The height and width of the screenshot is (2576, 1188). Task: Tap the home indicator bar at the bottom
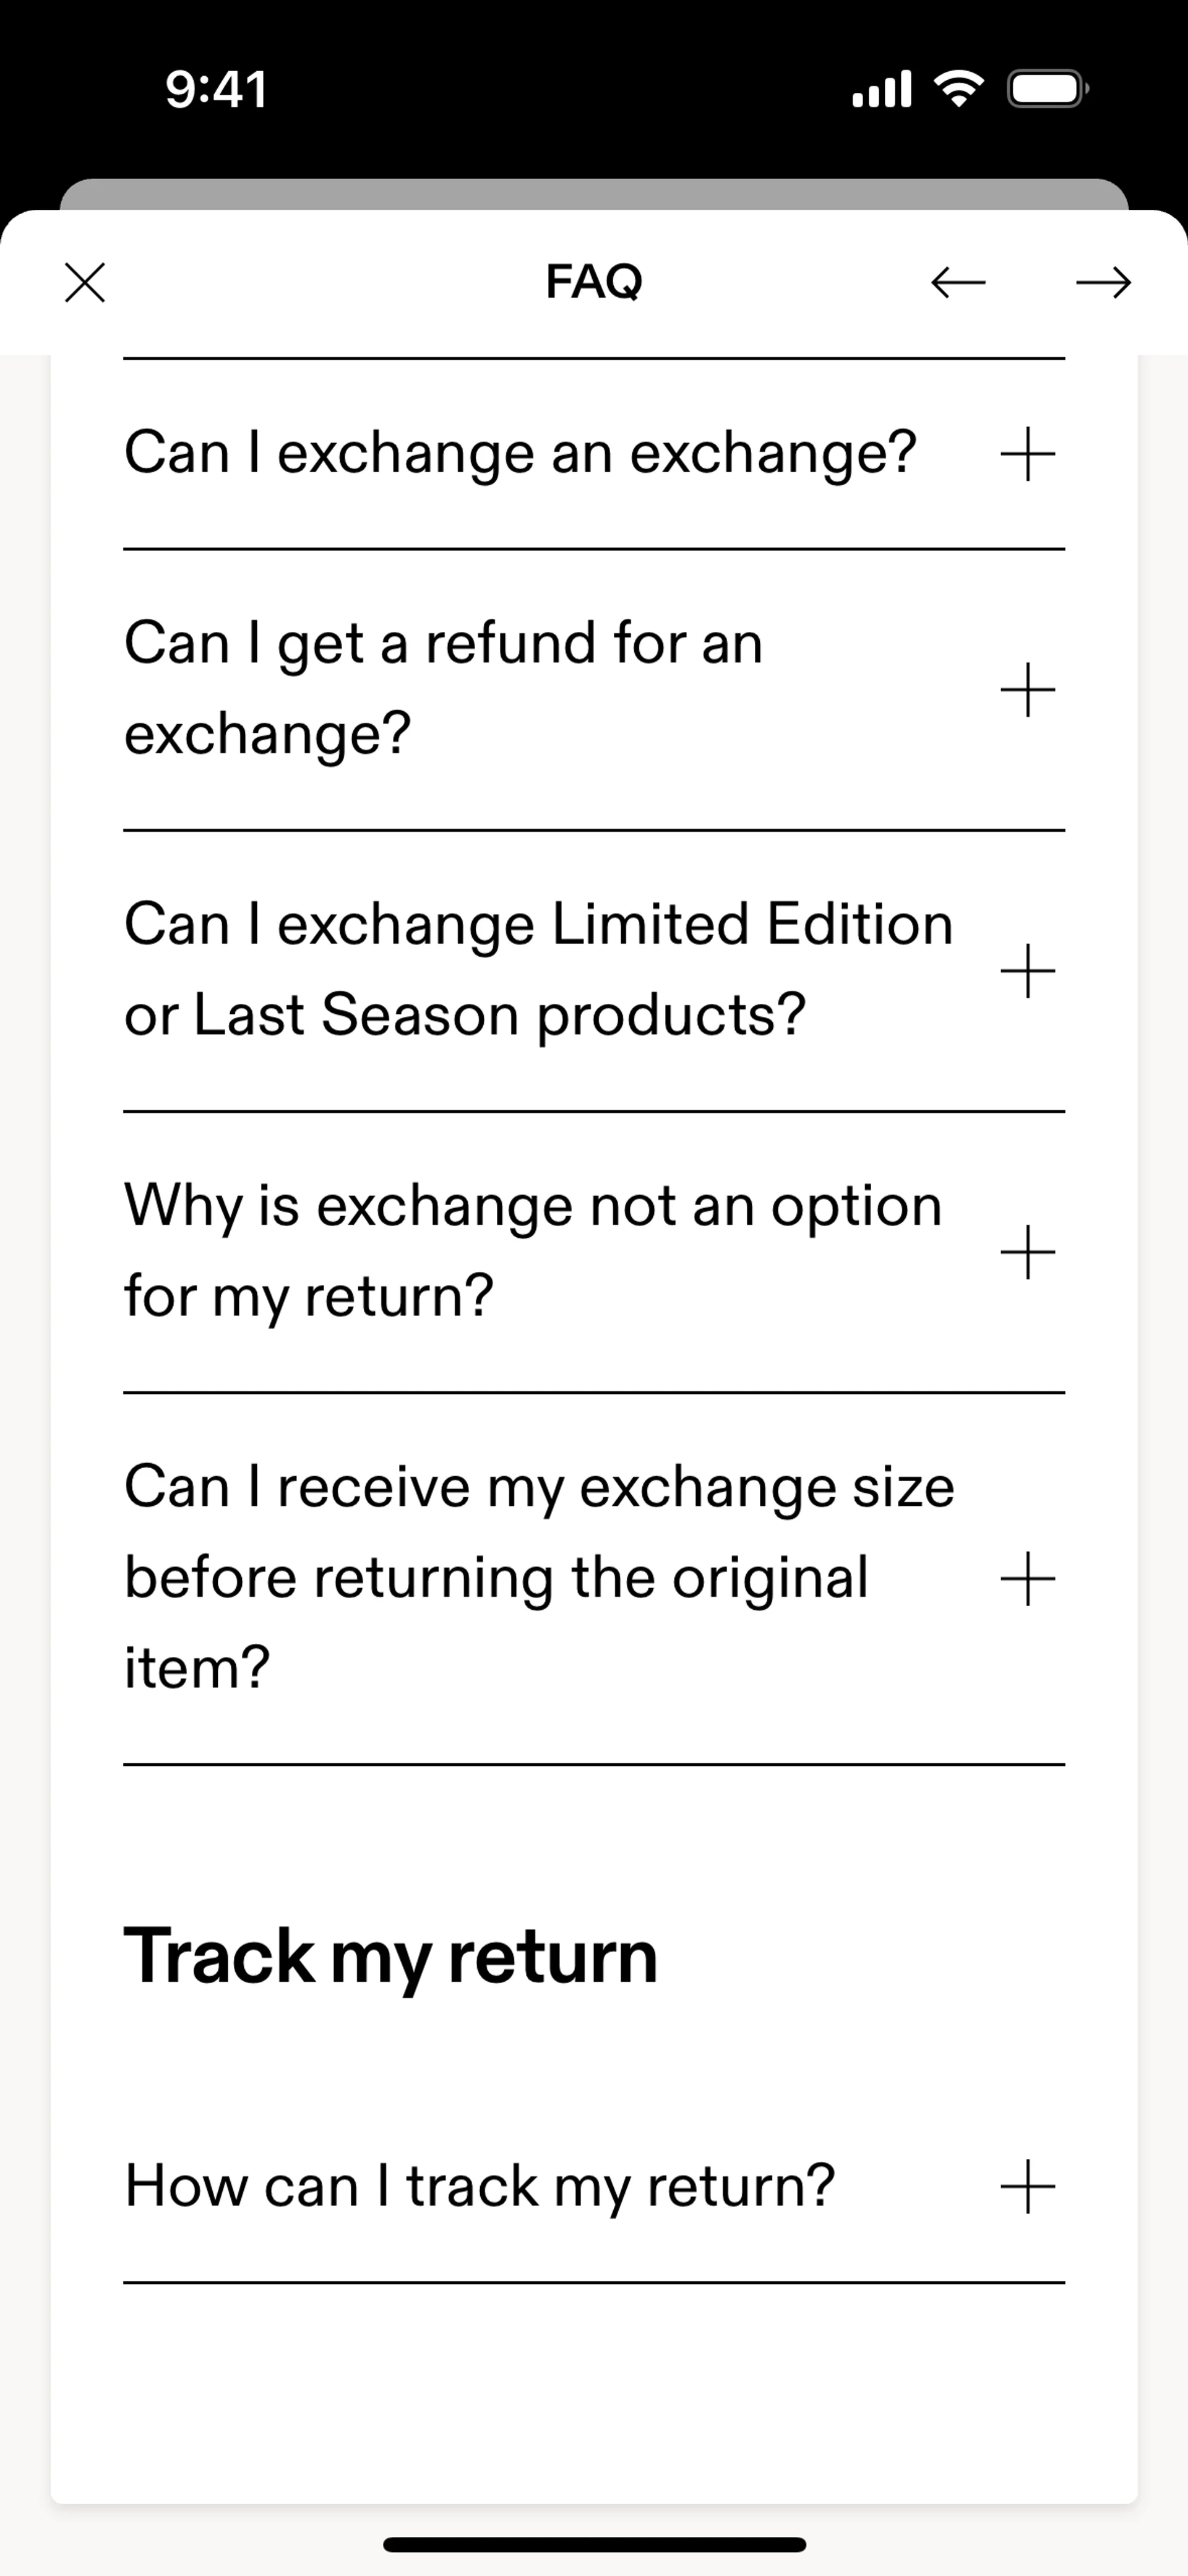(x=594, y=2544)
